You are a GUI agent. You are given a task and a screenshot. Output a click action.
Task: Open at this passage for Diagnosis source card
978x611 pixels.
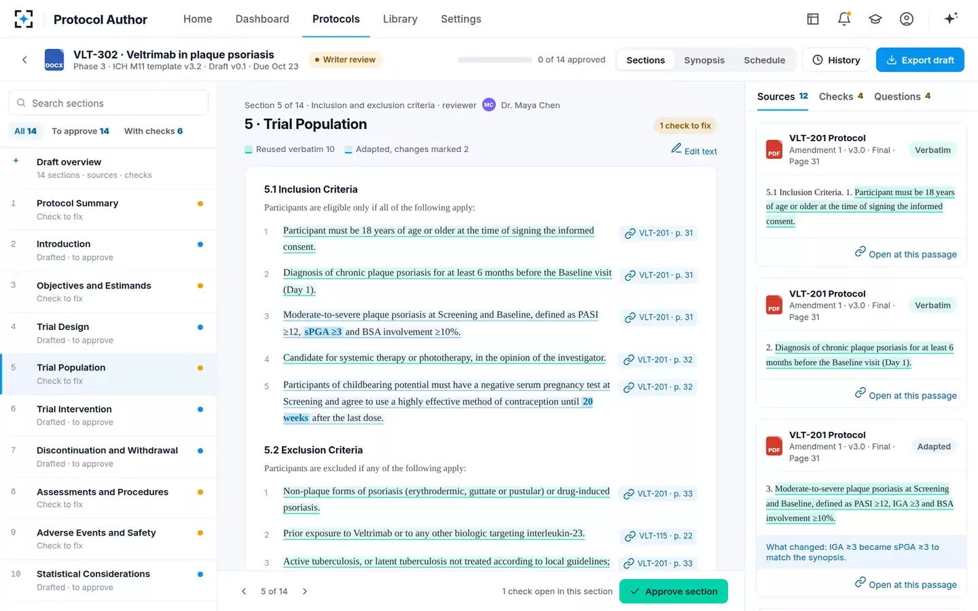point(906,394)
